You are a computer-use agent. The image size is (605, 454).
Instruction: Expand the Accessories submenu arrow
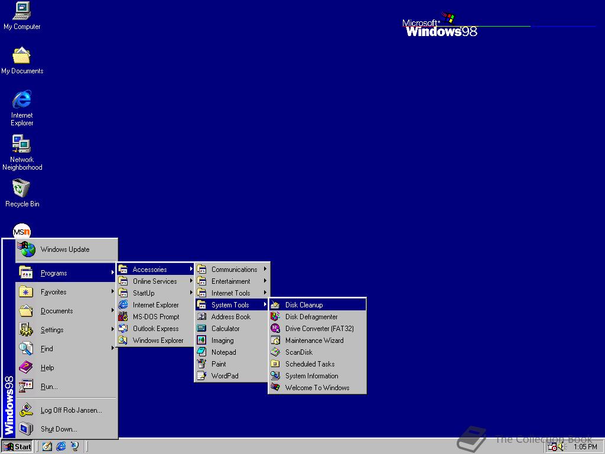coord(191,269)
